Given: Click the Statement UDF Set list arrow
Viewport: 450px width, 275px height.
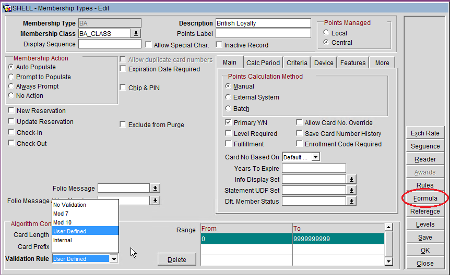Looking at the screenshot, I should click(352, 190).
